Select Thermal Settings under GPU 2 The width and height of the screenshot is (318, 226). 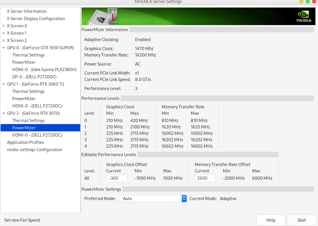[28, 121]
